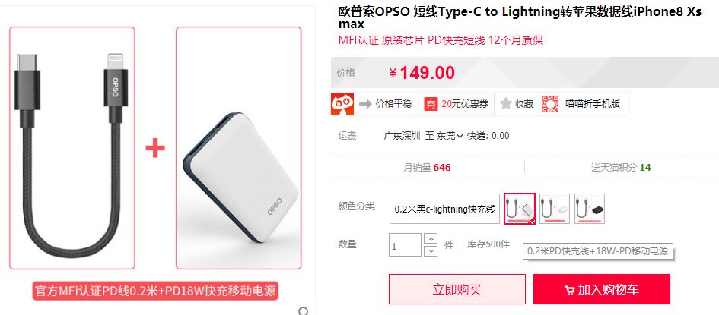Select 0.2米黑c-lightning快充线 option

point(445,209)
